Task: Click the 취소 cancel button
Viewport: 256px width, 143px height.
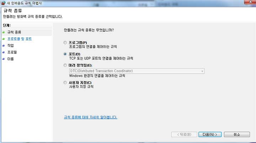Action: pyautogui.click(x=237, y=134)
